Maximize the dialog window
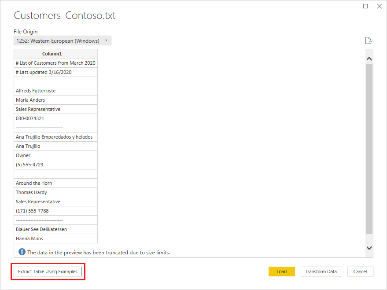 pos(365,6)
